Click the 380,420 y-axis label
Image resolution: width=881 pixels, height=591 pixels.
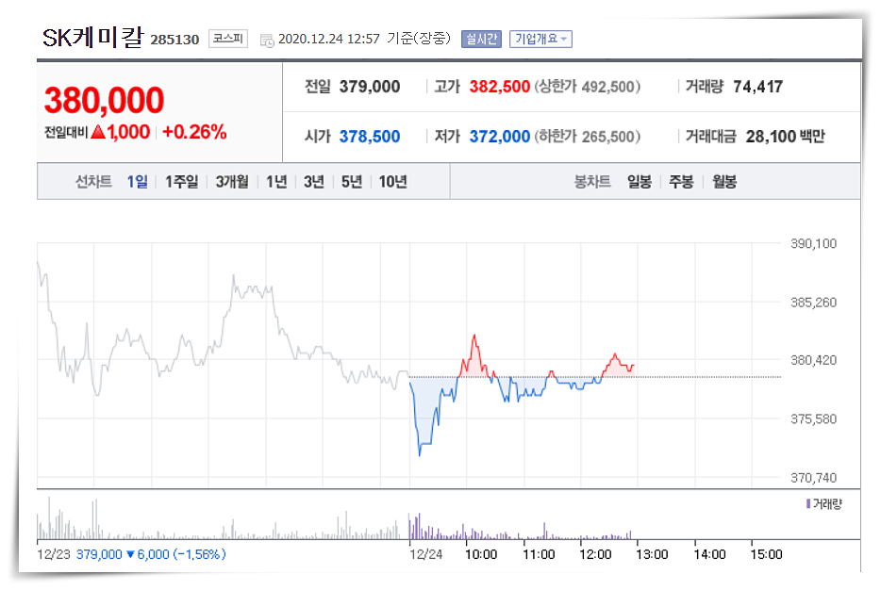pos(813,360)
